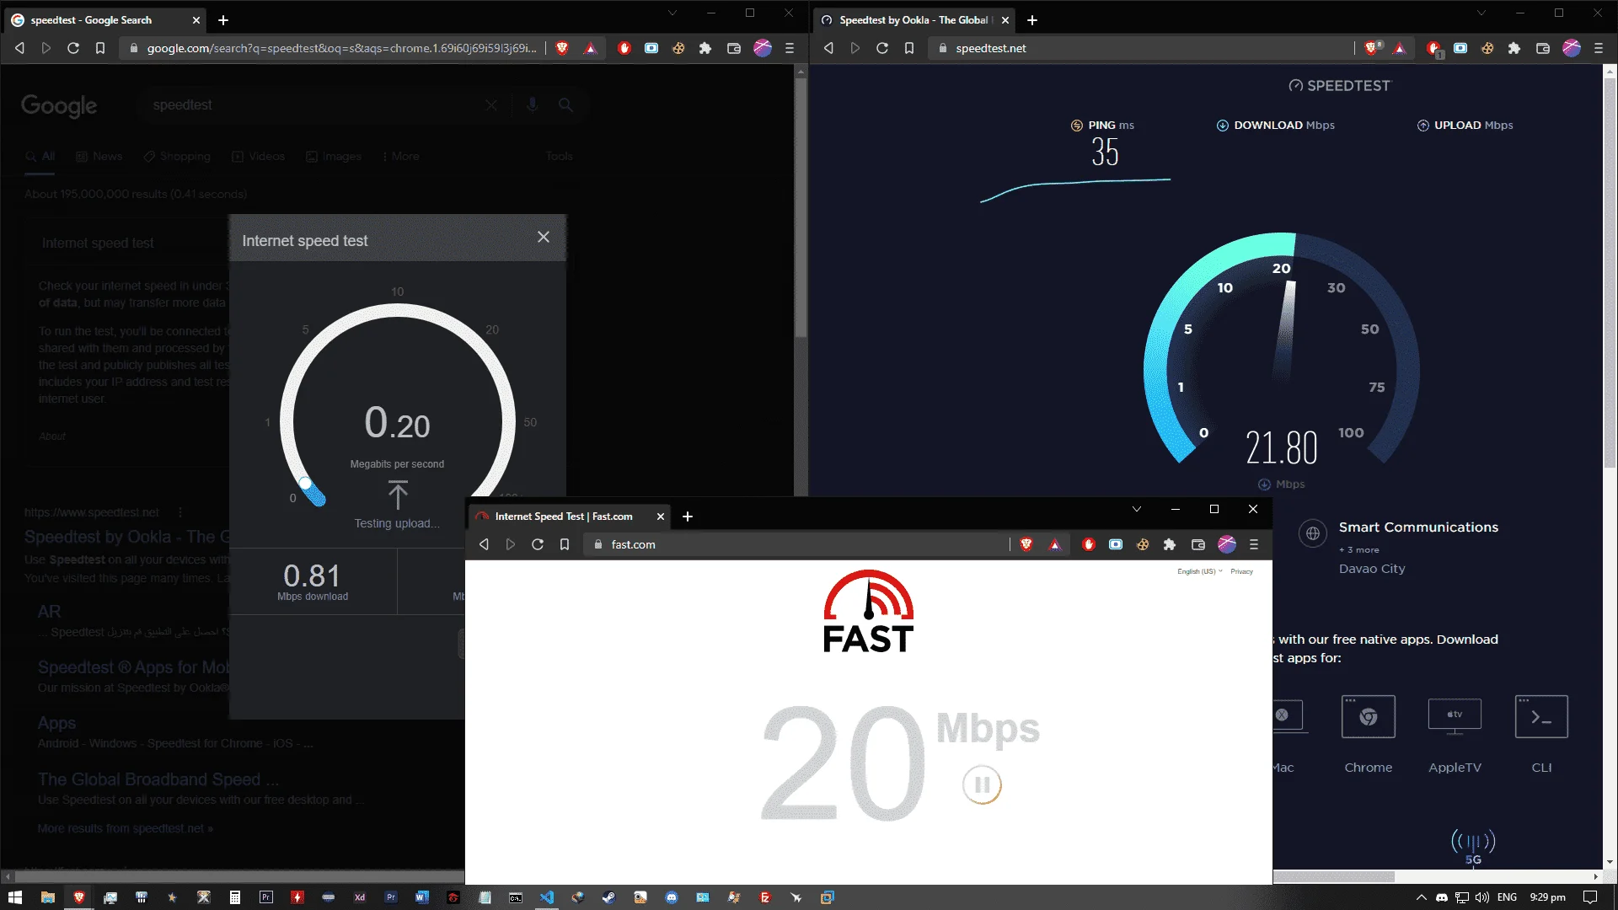Open main menu in the Google window
The height and width of the screenshot is (910, 1618).
pyautogui.click(x=790, y=48)
